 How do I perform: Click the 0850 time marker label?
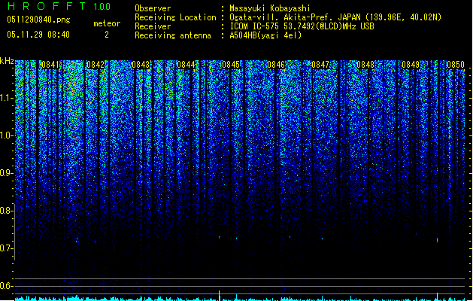(456, 65)
